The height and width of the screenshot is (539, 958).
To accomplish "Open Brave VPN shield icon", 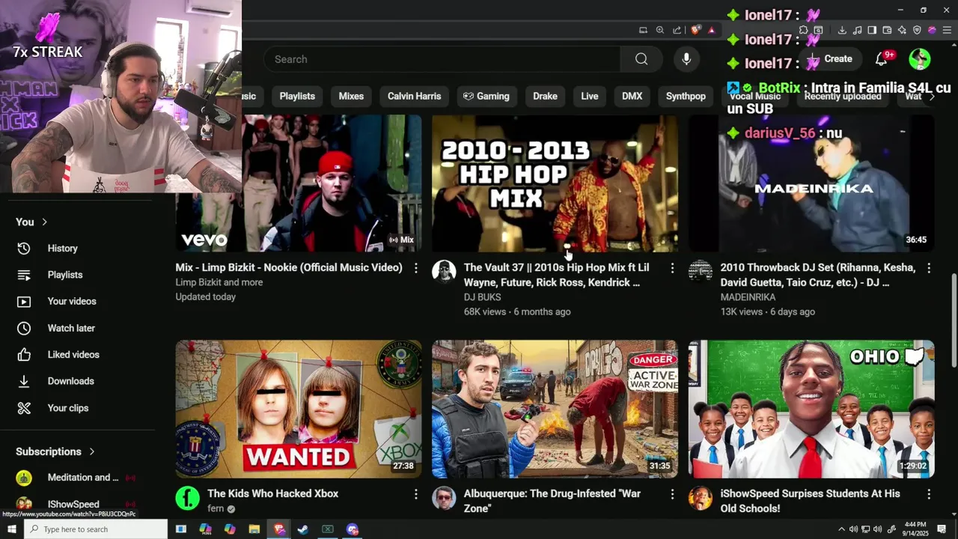I will pyautogui.click(x=917, y=30).
